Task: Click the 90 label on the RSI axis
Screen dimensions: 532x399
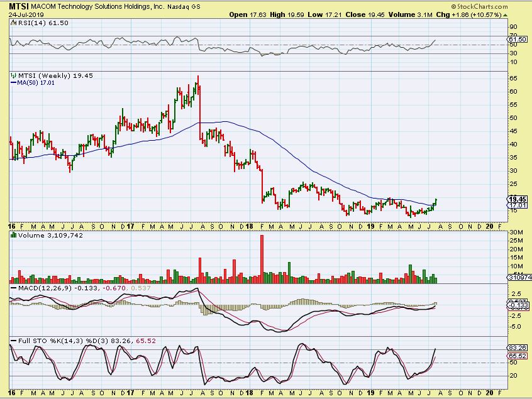Action: click(513, 27)
